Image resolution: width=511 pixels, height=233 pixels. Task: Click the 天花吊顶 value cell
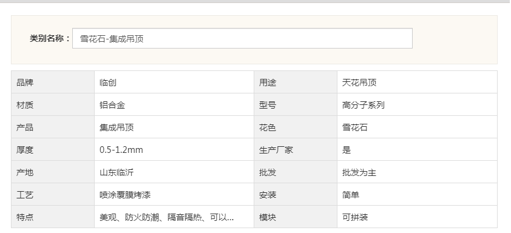point(417,83)
